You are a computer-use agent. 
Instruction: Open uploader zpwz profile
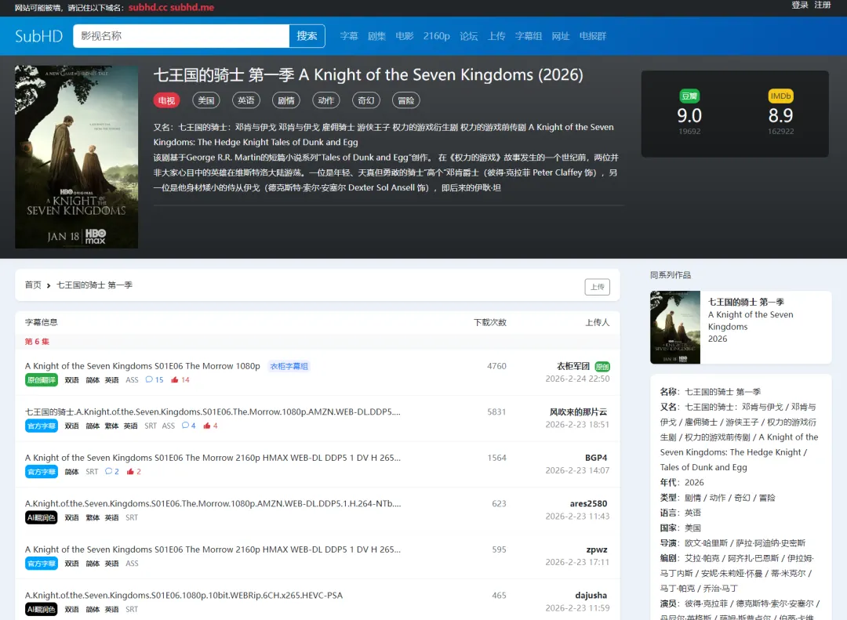pos(597,549)
